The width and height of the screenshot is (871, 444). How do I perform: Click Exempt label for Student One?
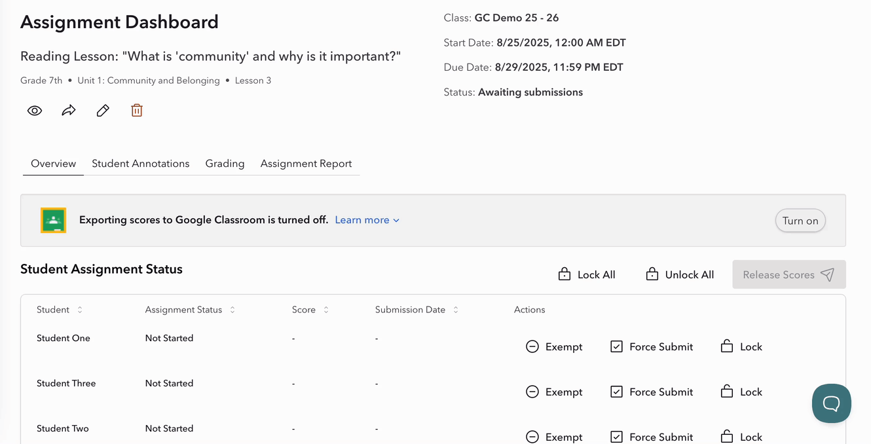[564, 347]
